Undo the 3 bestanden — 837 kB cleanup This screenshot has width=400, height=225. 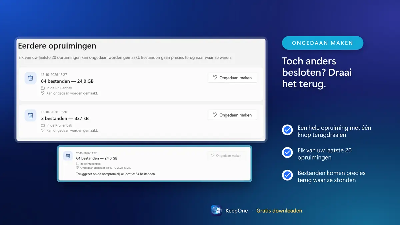tap(232, 115)
